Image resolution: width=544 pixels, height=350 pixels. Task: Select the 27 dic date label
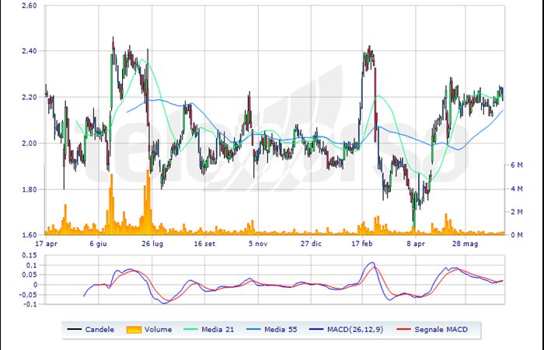coord(311,244)
